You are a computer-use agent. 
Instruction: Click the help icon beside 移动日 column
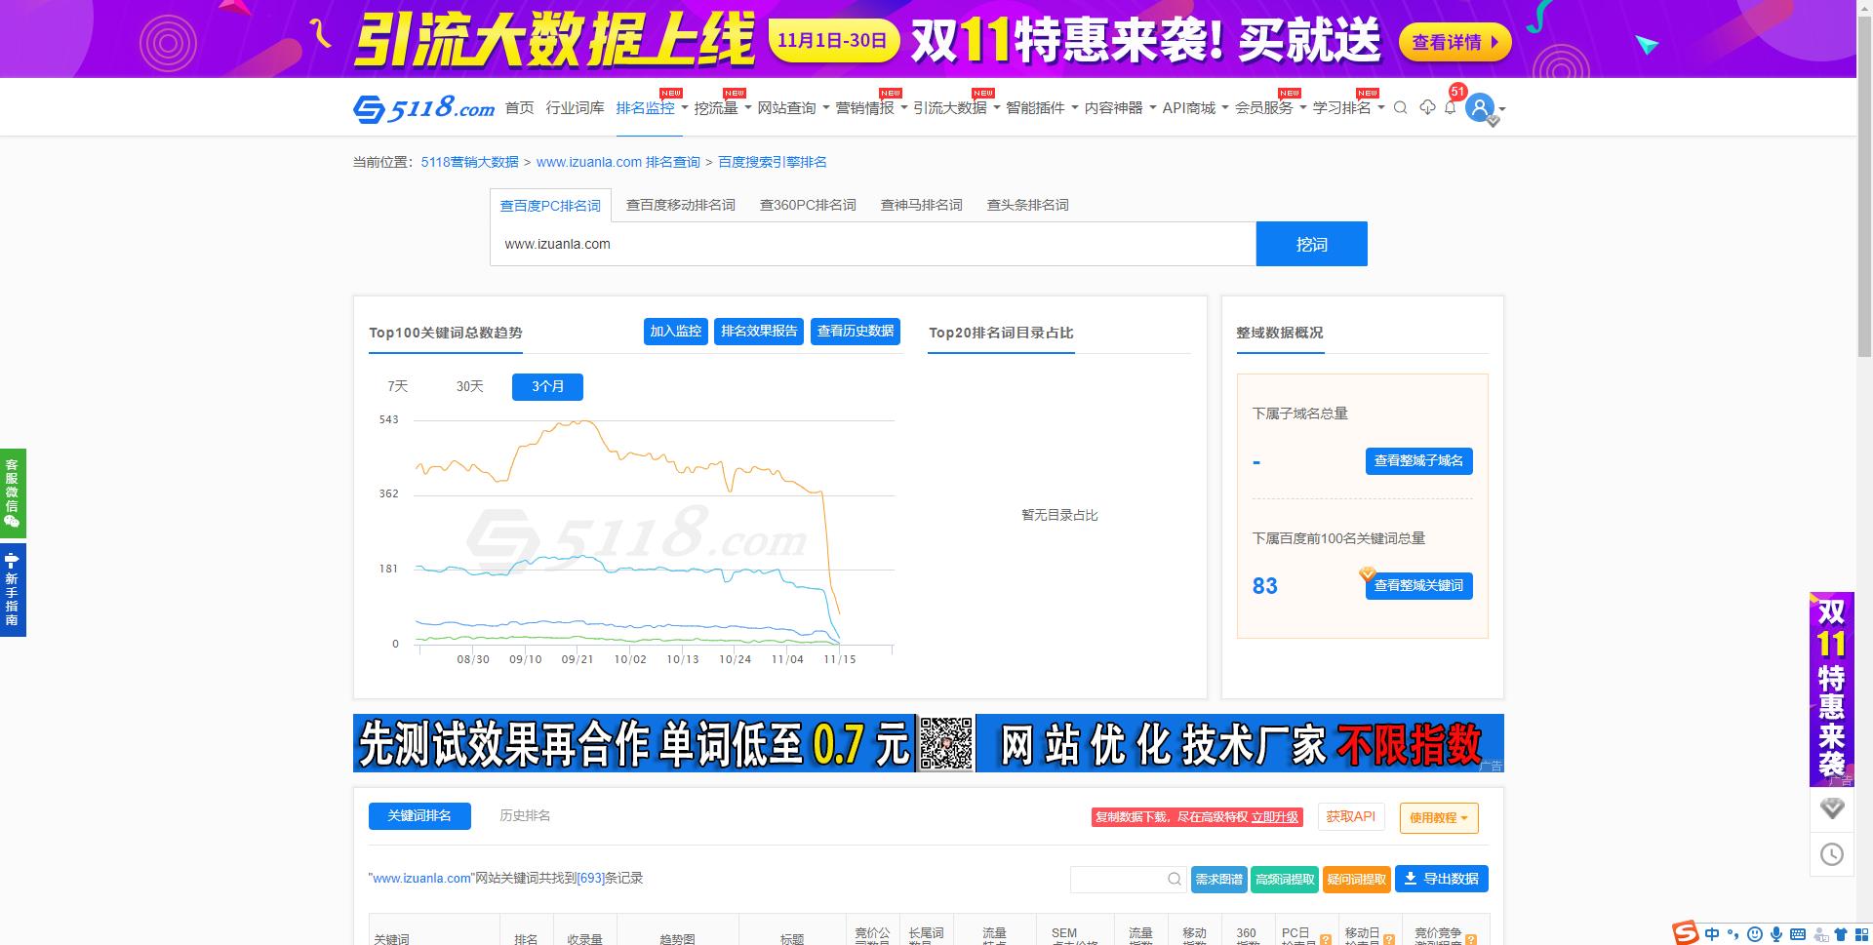click(x=1389, y=939)
